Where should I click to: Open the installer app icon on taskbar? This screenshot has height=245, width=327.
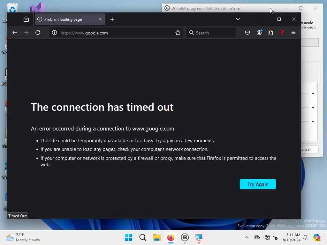[199, 237]
